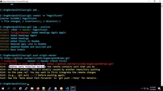163x91 pixels.
Task: Click 'Removed Ugly Line in Readme' entry
Action: [x=28, y=44]
